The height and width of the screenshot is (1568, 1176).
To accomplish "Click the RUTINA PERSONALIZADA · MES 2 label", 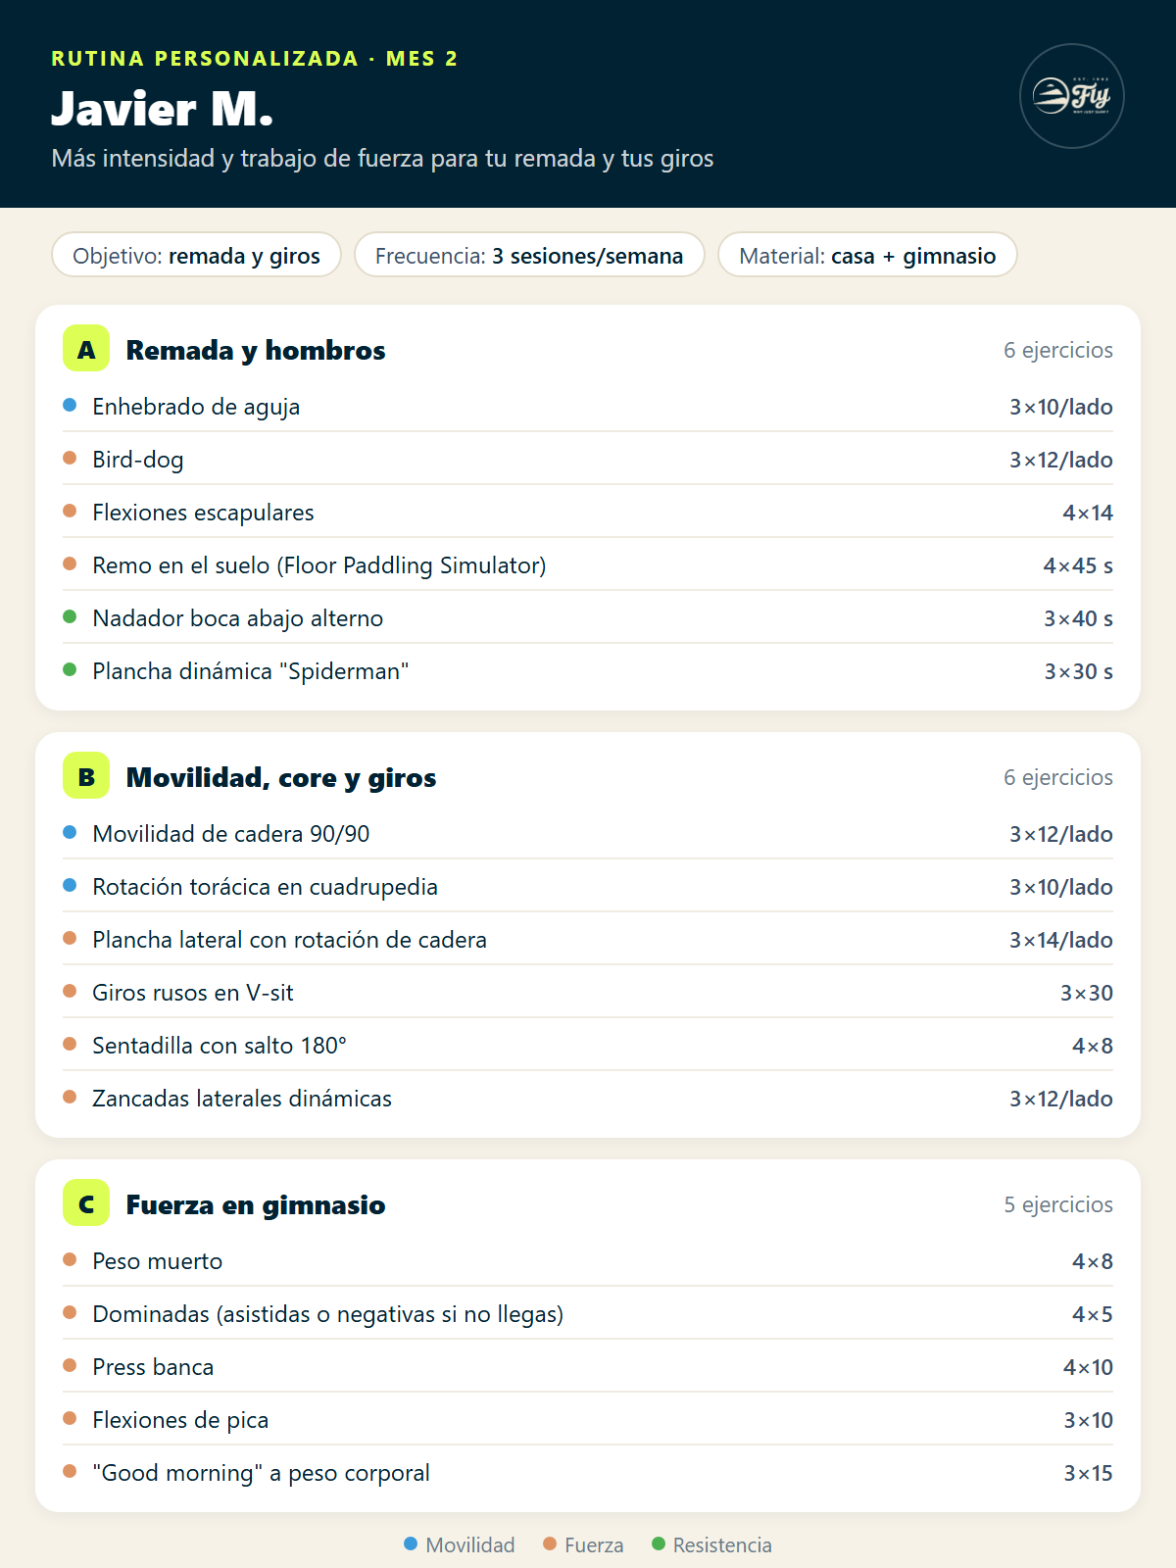I will coord(255,59).
